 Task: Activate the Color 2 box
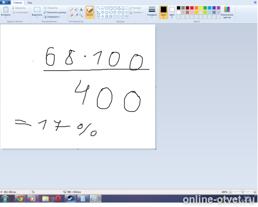(172, 12)
